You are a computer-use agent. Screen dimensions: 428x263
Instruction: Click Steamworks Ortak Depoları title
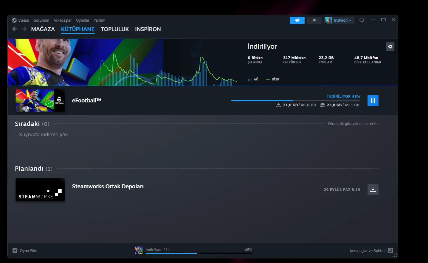(108, 186)
